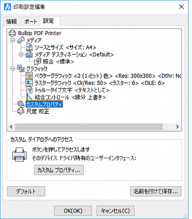Click the 尺度 校正 printer-pencil icon
Image resolution: width=192 pixels, height=219 pixels.
21,111
